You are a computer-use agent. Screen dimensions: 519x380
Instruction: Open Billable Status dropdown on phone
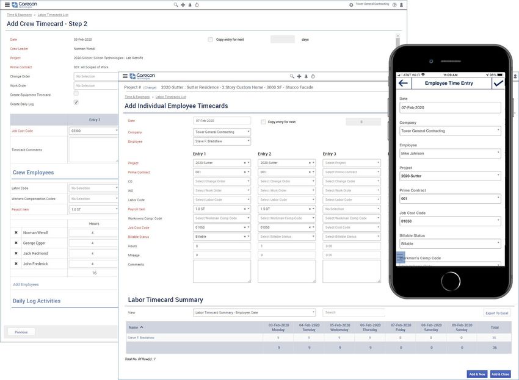click(x=450, y=244)
